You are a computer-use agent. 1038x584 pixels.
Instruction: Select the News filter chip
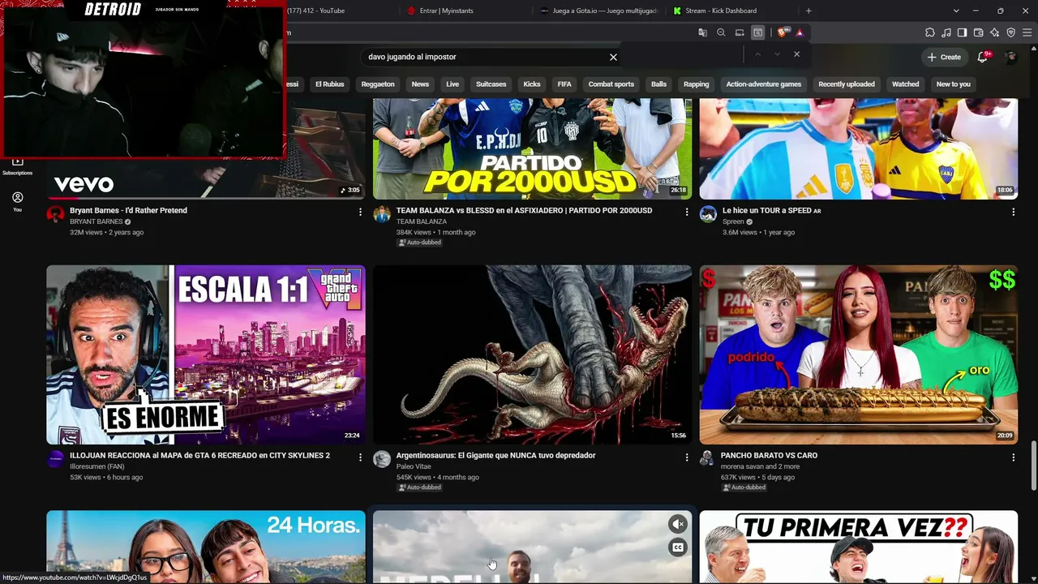pos(420,84)
